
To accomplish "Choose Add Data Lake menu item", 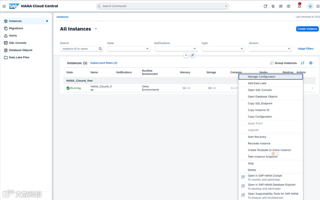I will pyautogui.click(x=271, y=83).
